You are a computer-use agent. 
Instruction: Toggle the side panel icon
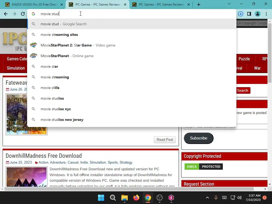249,14
